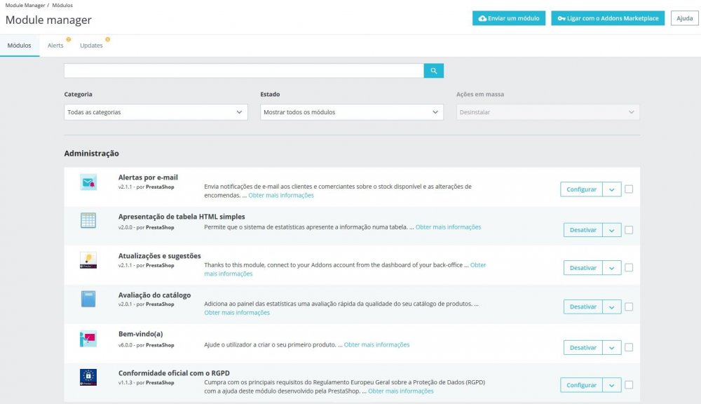Desativar the Bem-vindo(a) module

pos(583,347)
